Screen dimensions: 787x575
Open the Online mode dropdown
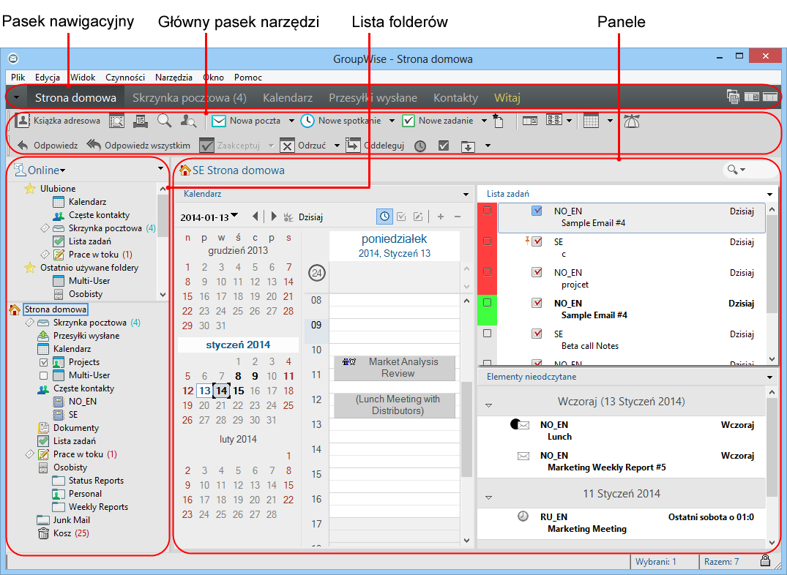click(62, 170)
